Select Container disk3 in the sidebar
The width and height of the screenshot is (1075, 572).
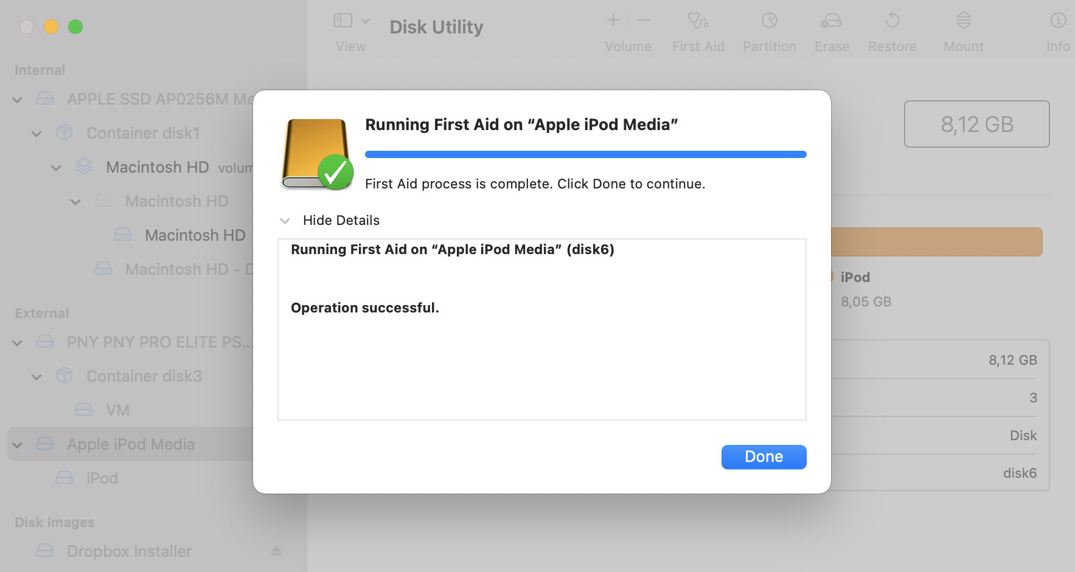pos(144,376)
